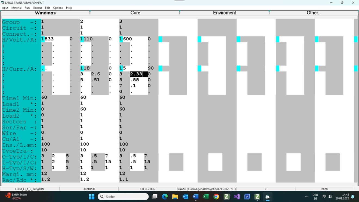Open the notification bell icon
359x202 pixels.
[353, 197]
